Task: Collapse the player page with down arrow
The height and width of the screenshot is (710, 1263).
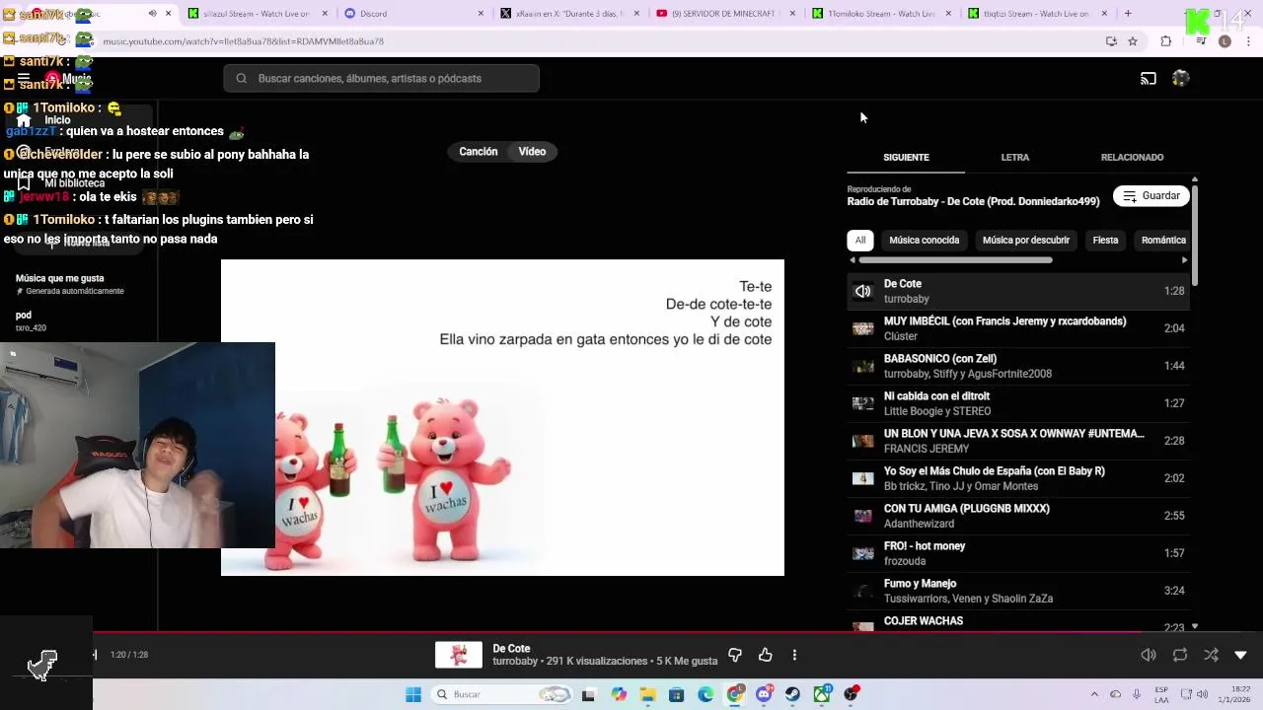Action: (x=1241, y=655)
